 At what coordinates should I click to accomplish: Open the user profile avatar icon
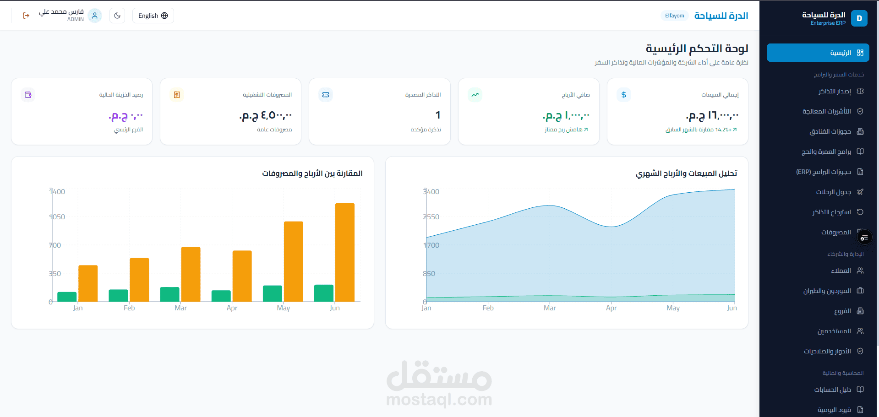(x=95, y=16)
